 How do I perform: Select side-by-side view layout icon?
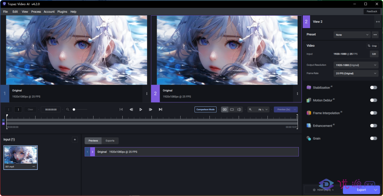click(224, 109)
